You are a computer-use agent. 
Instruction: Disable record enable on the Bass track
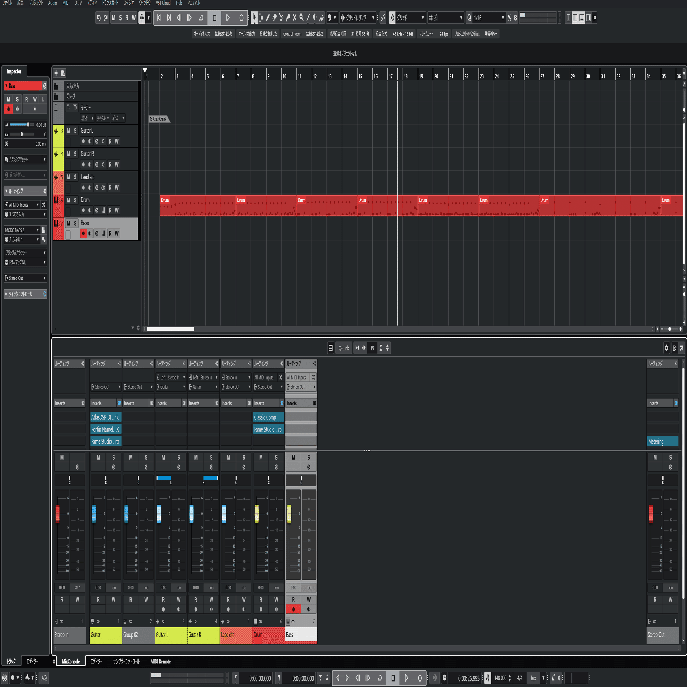coord(83,233)
